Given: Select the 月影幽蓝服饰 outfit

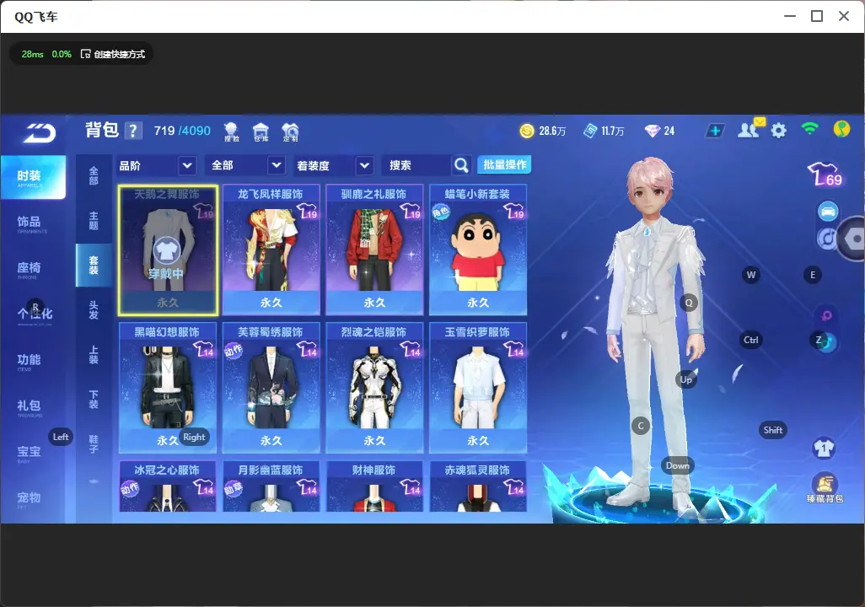Looking at the screenshot, I should 271,486.
